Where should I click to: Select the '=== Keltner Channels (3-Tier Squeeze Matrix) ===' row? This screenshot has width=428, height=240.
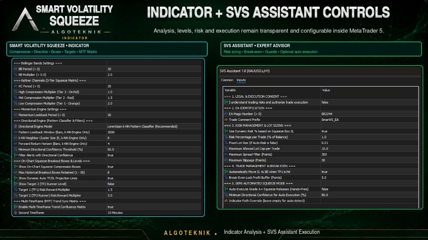point(107,80)
